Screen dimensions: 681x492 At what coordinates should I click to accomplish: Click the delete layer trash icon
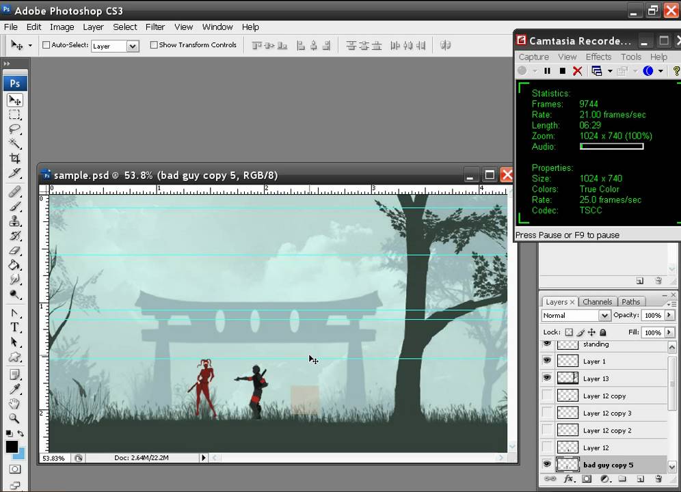[x=658, y=480]
